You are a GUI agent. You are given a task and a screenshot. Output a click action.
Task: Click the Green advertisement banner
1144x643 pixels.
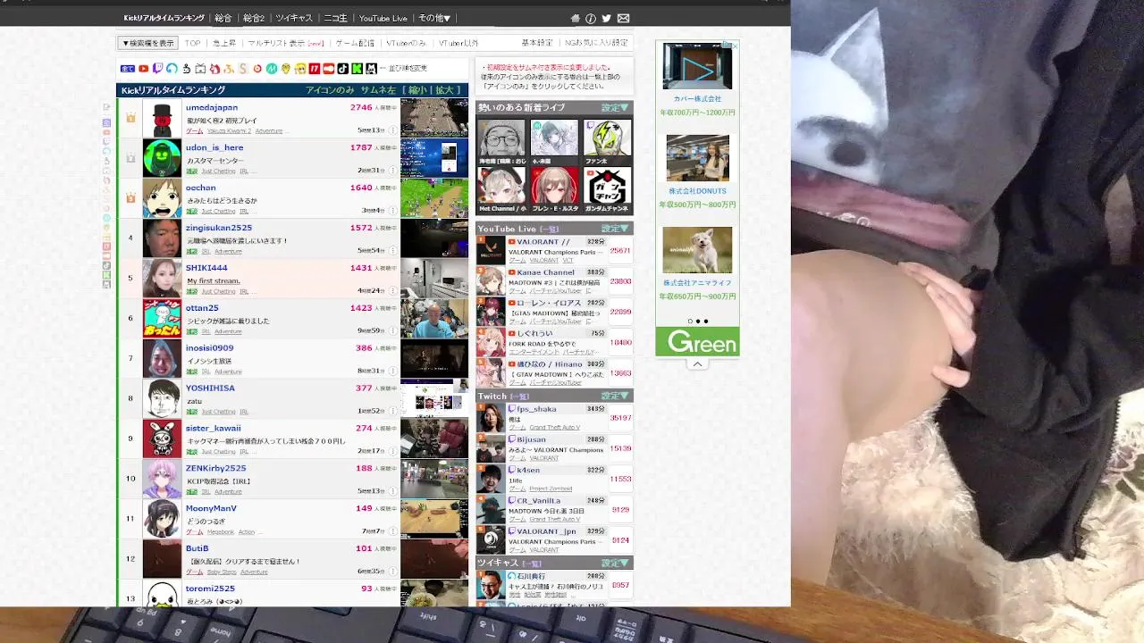tap(697, 342)
